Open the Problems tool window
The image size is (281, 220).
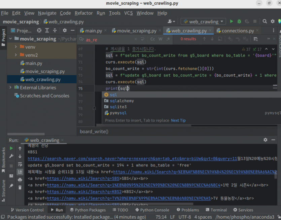(188, 210)
